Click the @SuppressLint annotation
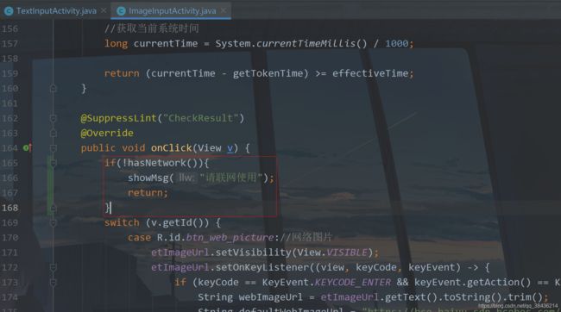 [x=118, y=118]
